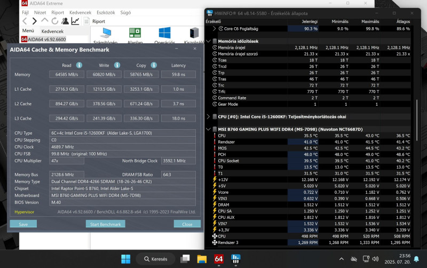
Task: Collapse MSI B760 GAMING PLUS sensor section
Action: pos(208,129)
